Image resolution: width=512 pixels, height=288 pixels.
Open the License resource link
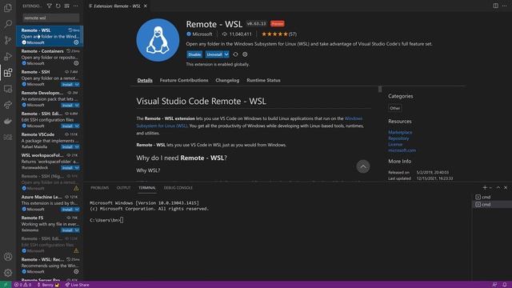pos(395,144)
